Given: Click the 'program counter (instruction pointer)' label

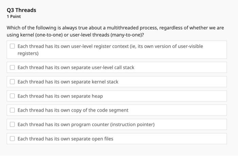Looking at the screenshot, I should click(x=86, y=124).
